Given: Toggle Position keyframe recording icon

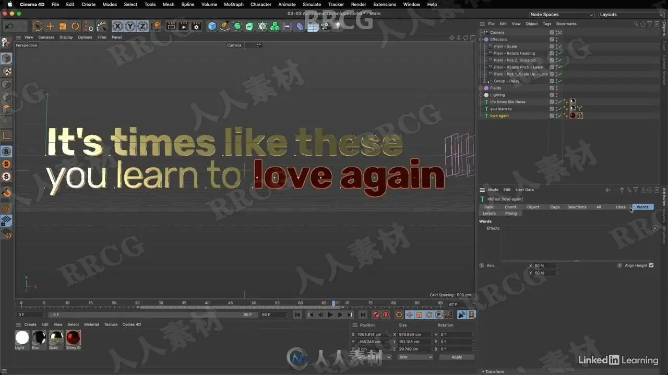Looking at the screenshot, I should click(410, 315).
